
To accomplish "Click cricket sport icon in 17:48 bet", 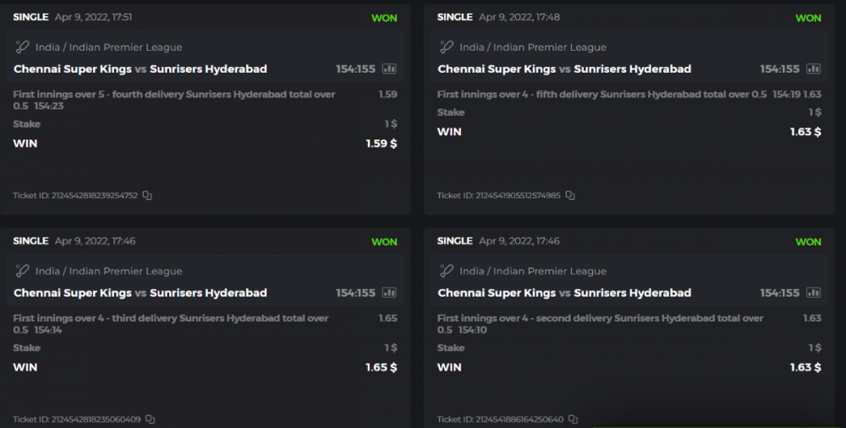I will 446,47.
